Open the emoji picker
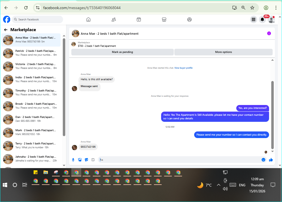Image resolution: width=282 pixels, height=202 pixels. [263, 160]
